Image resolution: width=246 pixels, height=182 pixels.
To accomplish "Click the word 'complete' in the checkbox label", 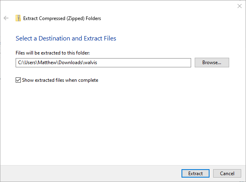I will [x=88, y=80].
